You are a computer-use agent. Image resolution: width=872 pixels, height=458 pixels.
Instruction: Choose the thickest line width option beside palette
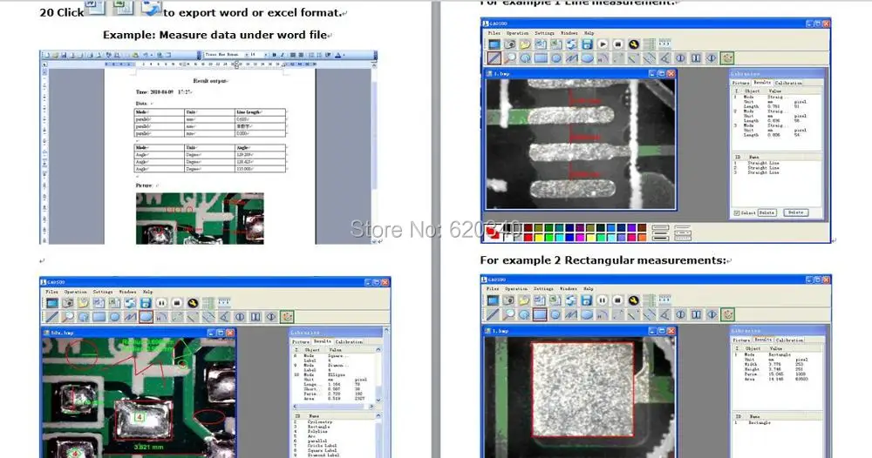pyautogui.click(x=661, y=239)
